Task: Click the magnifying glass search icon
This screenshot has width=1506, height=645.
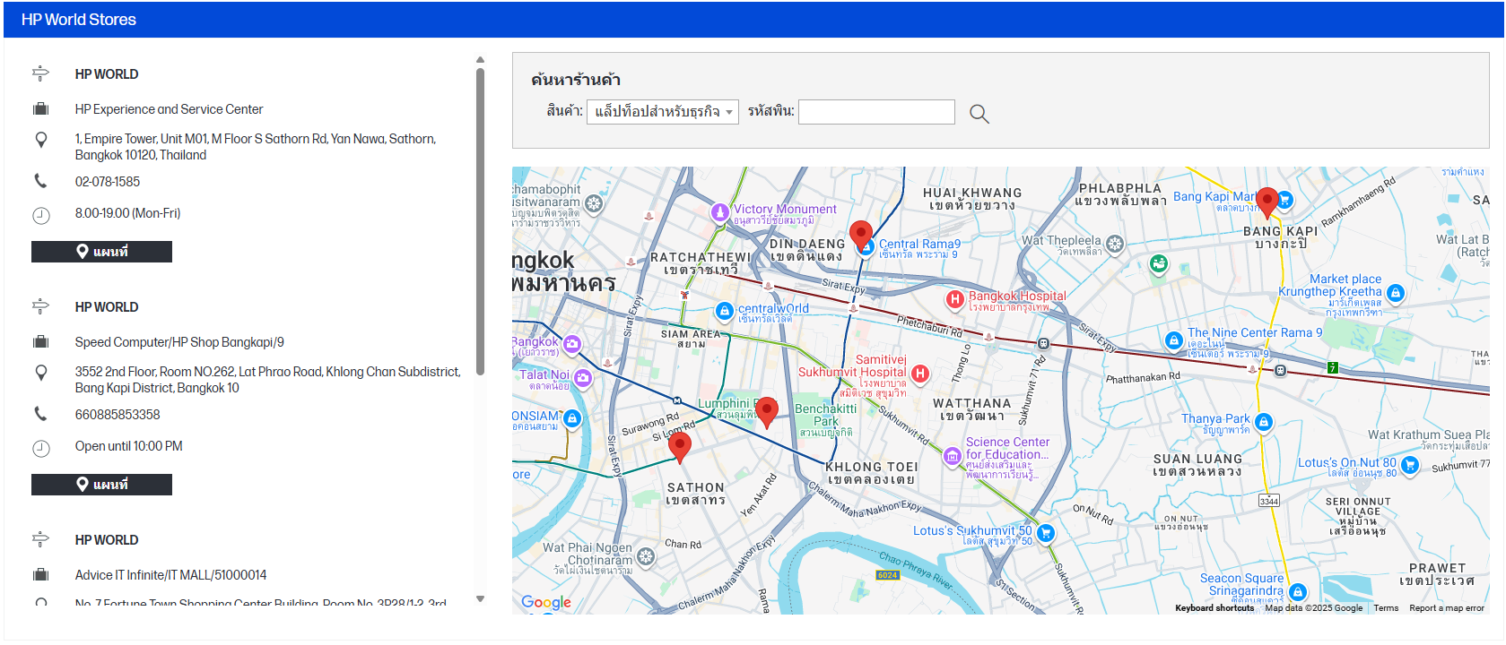Action: (x=979, y=114)
